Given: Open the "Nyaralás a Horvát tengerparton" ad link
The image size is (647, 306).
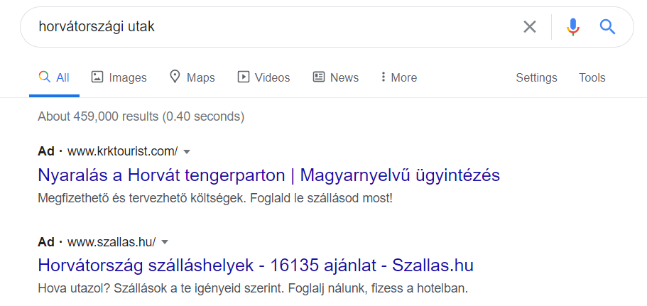Looking at the screenshot, I should pyautogui.click(x=268, y=175).
